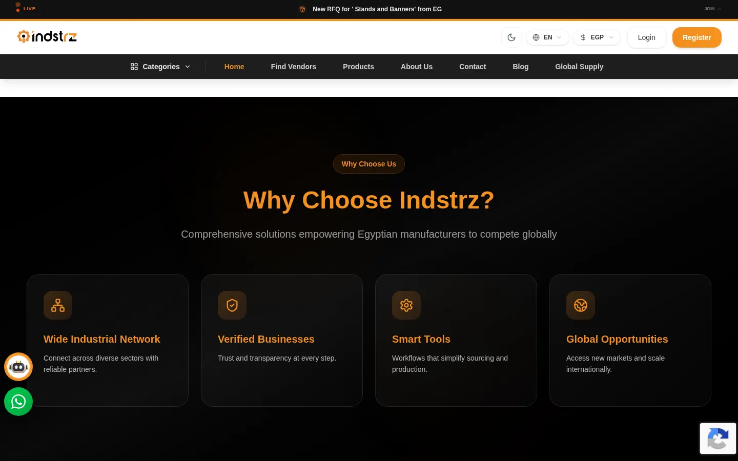Select the Wide Industrial Network heading

point(101,339)
